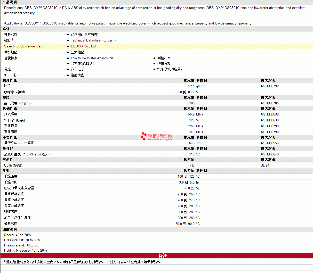This screenshot has width=313, height=273.
Task: Follow the DESCO Co., Ltd. link
Action: (84, 46)
